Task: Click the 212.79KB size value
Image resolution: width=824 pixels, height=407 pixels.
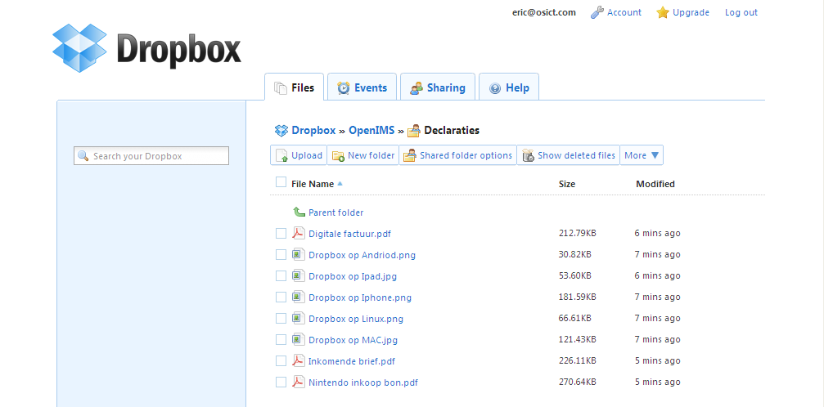Action: [577, 233]
